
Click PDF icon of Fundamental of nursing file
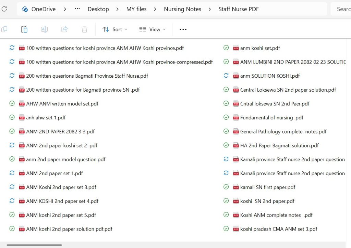(236, 118)
